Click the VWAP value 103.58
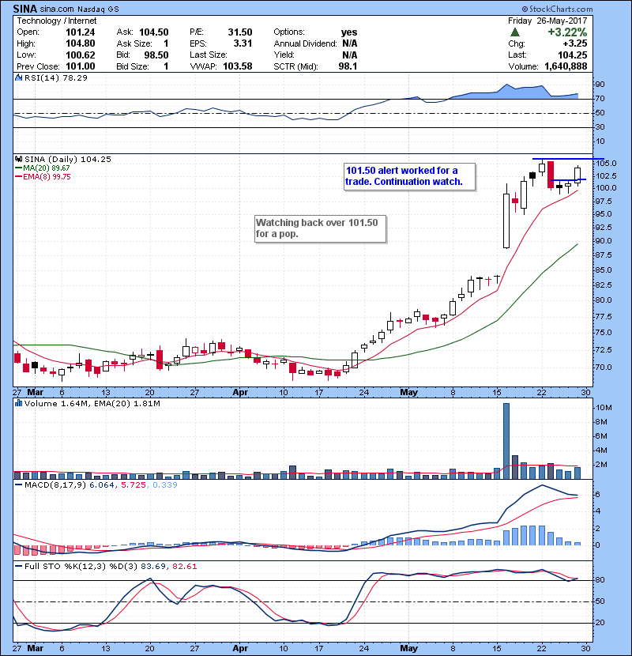The width and height of the screenshot is (632, 656). click(x=238, y=66)
